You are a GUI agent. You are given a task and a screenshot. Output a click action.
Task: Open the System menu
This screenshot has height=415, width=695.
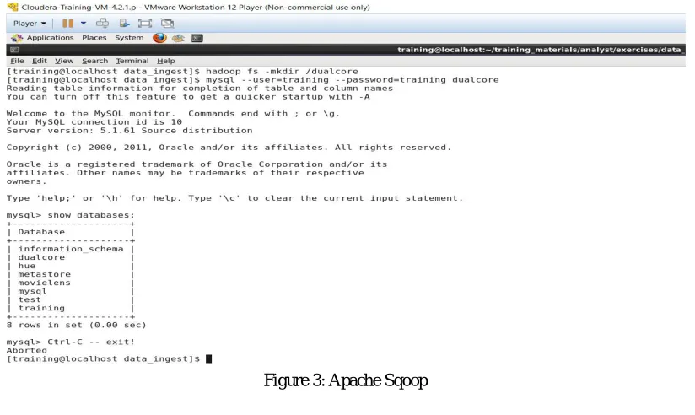[129, 38]
